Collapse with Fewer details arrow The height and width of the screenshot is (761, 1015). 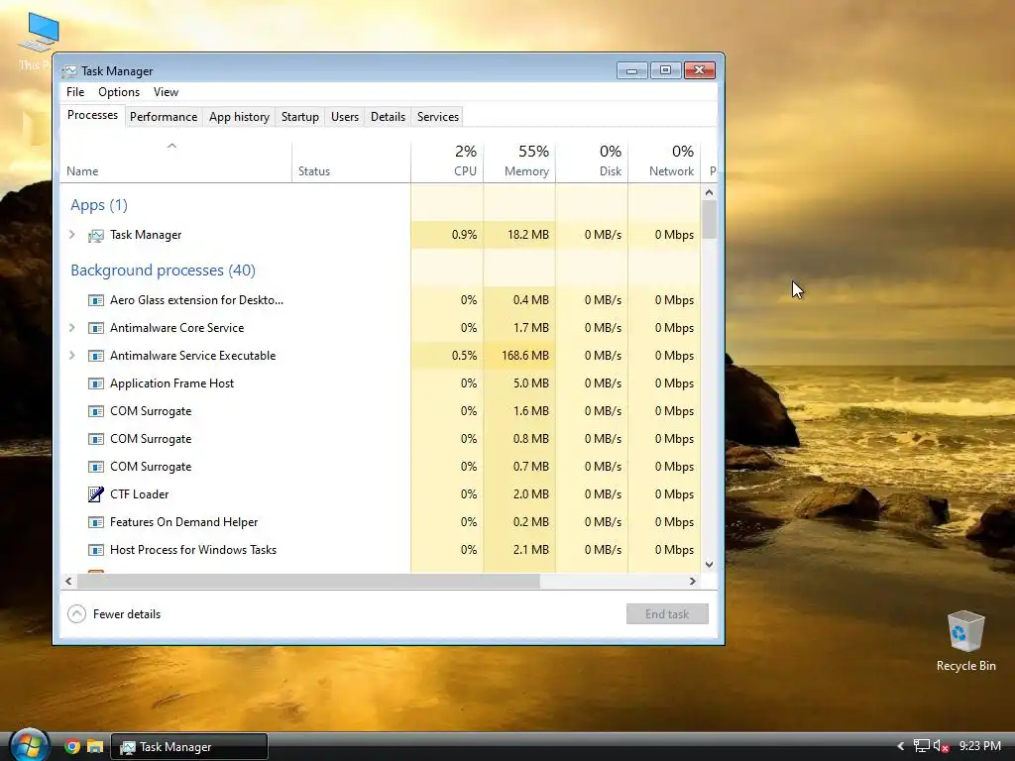[x=76, y=614]
